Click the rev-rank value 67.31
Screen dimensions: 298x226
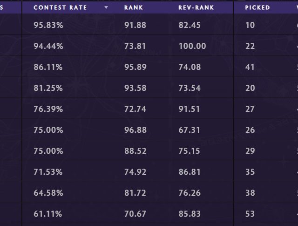coord(190,130)
